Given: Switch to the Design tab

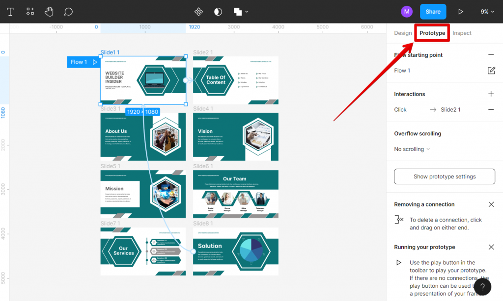Looking at the screenshot, I should click(x=403, y=33).
